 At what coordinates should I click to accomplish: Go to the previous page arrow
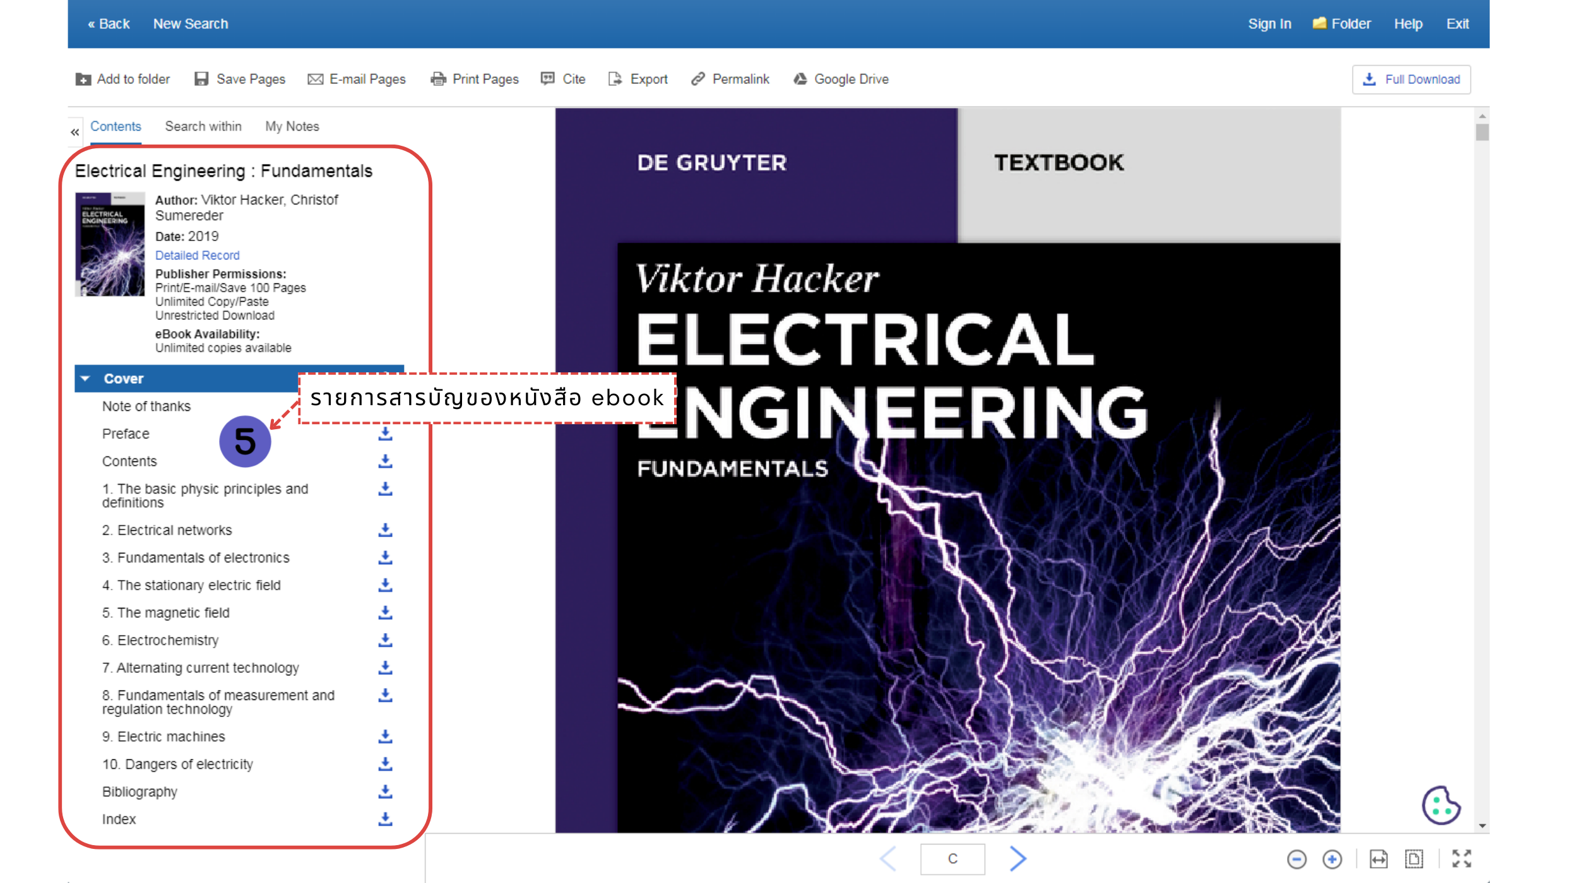(888, 858)
